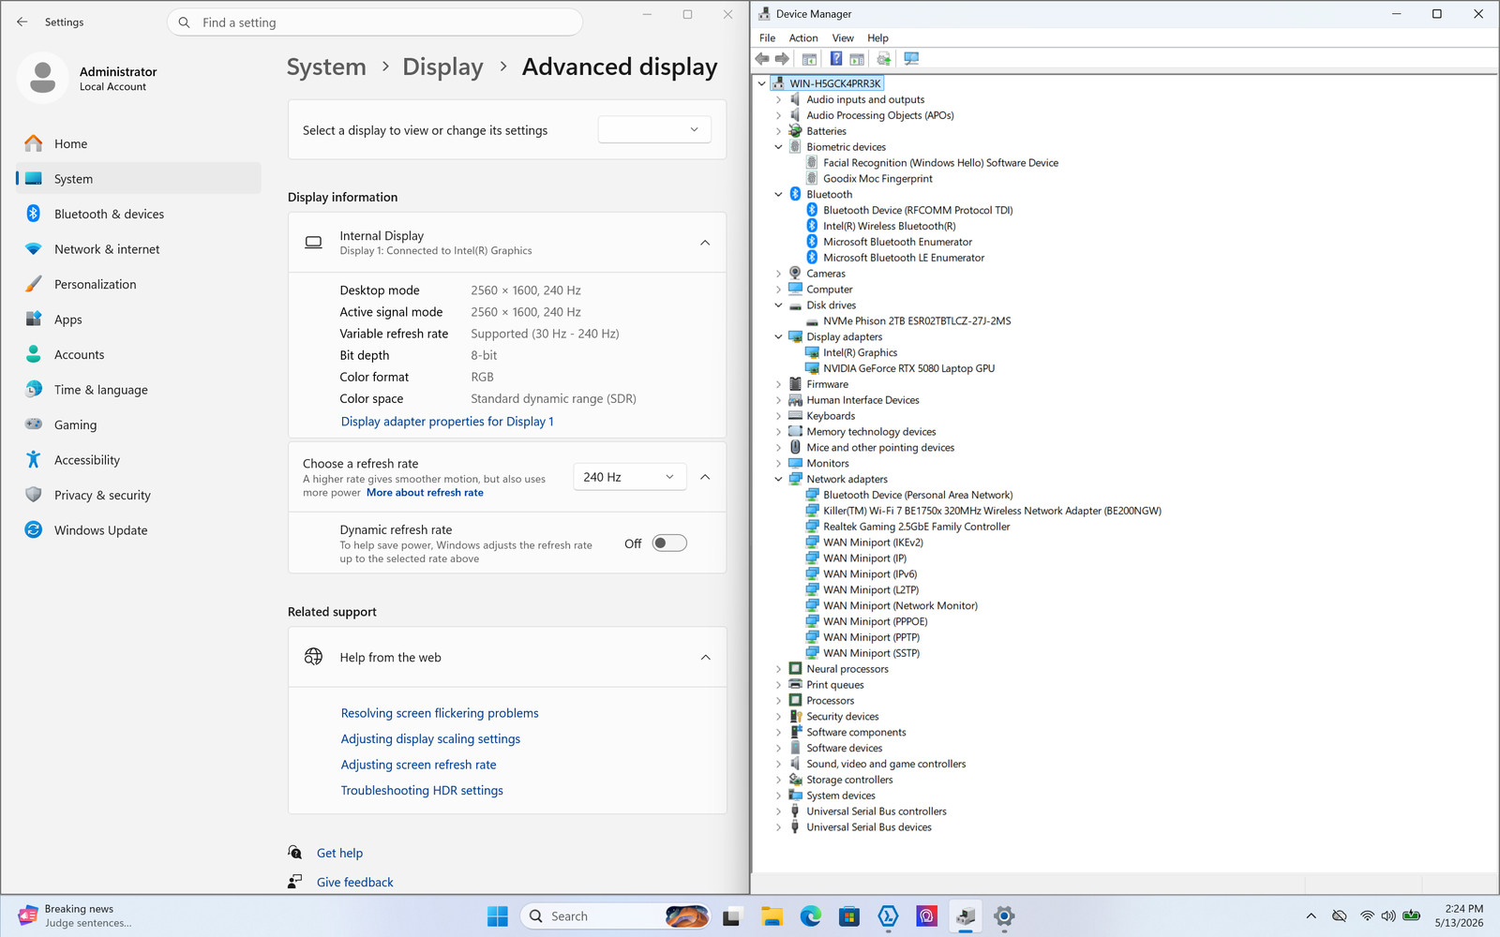The image size is (1500, 937).
Task: Click the Intel(R) Graphics adapter icon
Action: pyautogui.click(x=812, y=352)
